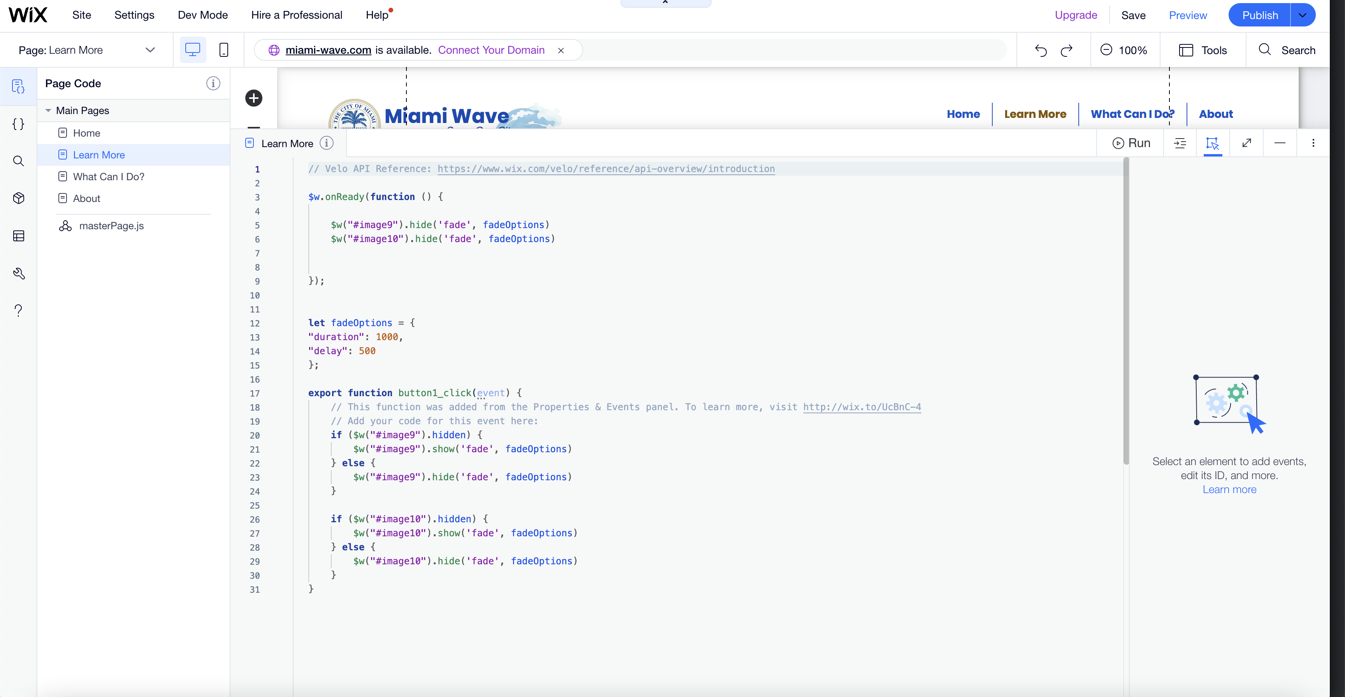Open the Dev Mode menu
Image resolution: width=1345 pixels, height=697 pixels.
(202, 15)
